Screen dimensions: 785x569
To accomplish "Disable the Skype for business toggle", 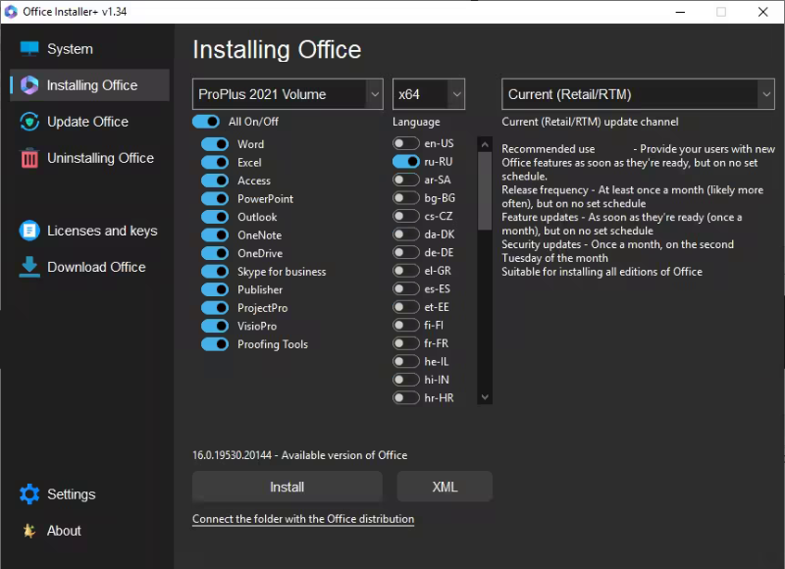I will (x=215, y=272).
